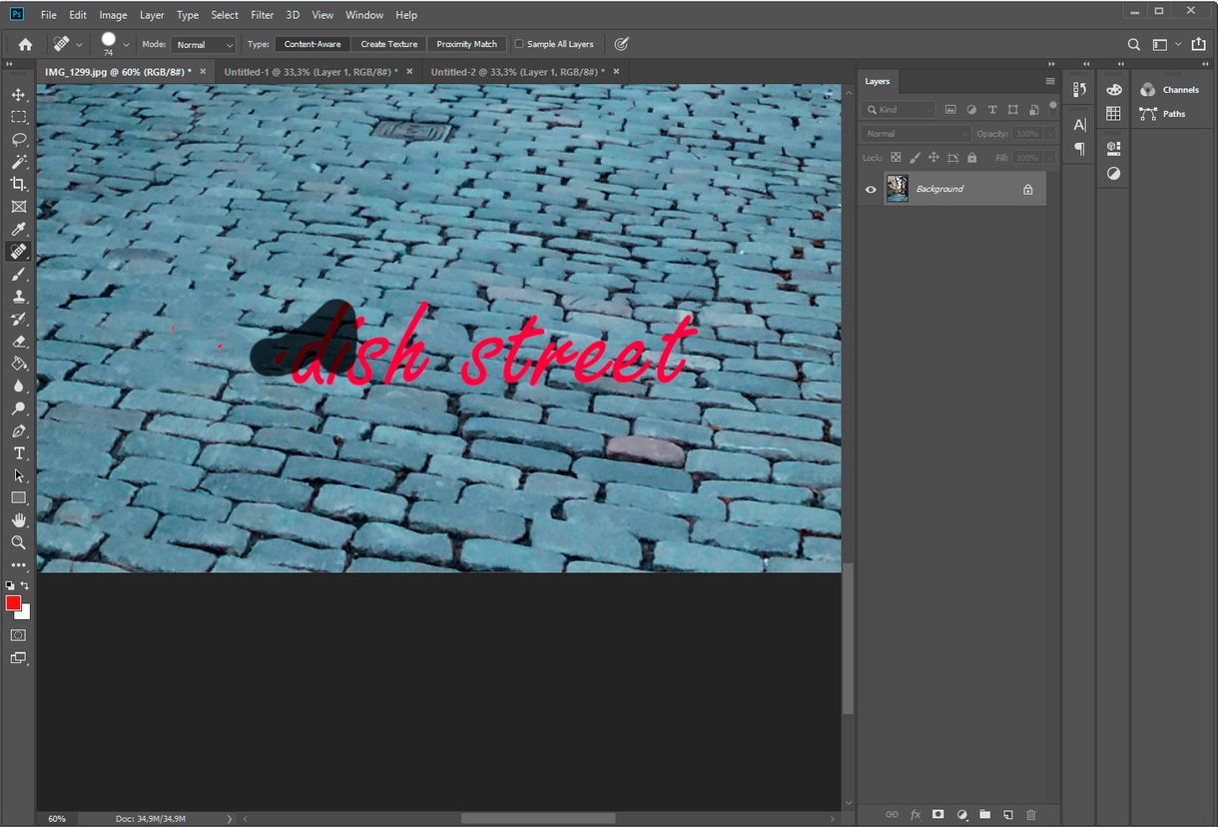Hide the Background layer

pyautogui.click(x=871, y=189)
